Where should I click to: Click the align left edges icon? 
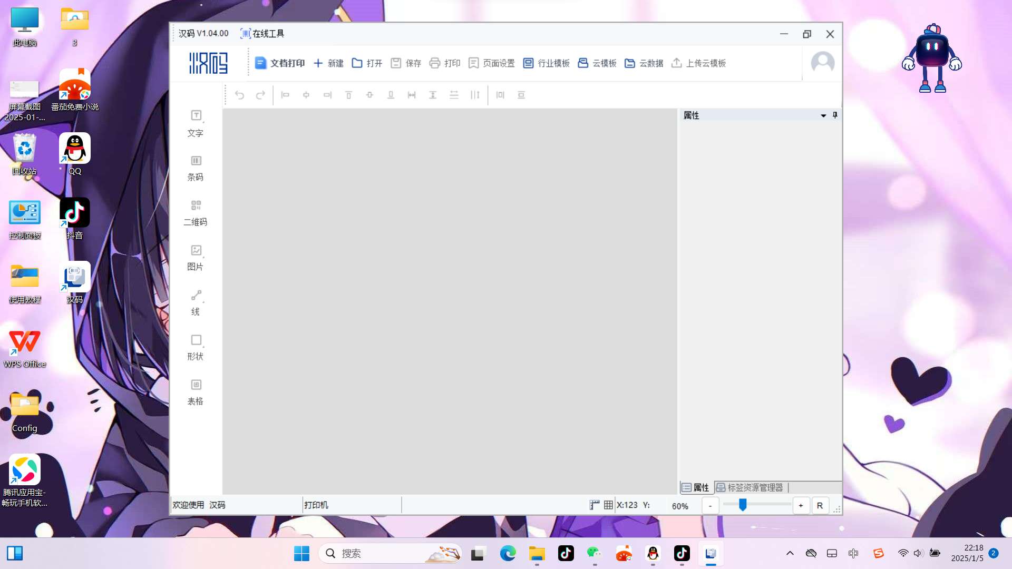[285, 95]
